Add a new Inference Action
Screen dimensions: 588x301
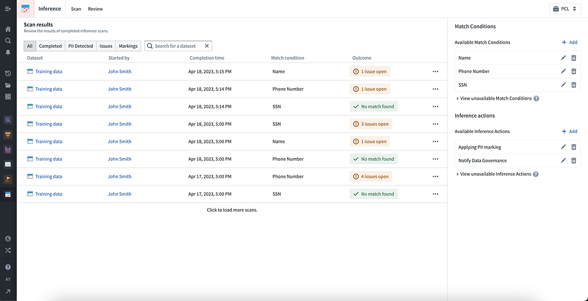tap(570, 131)
